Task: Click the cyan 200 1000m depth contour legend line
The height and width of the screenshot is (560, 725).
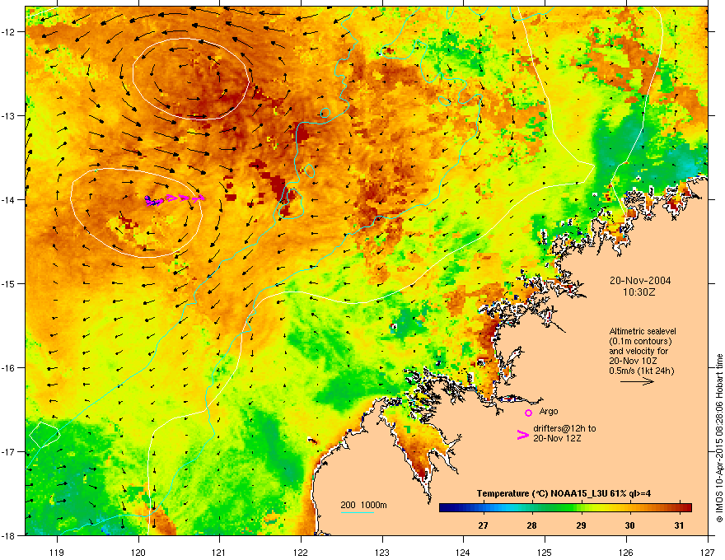Action: point(357,512)
